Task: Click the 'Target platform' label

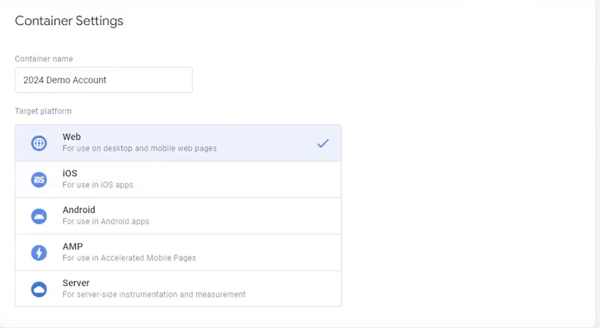Action: (43, 112)
